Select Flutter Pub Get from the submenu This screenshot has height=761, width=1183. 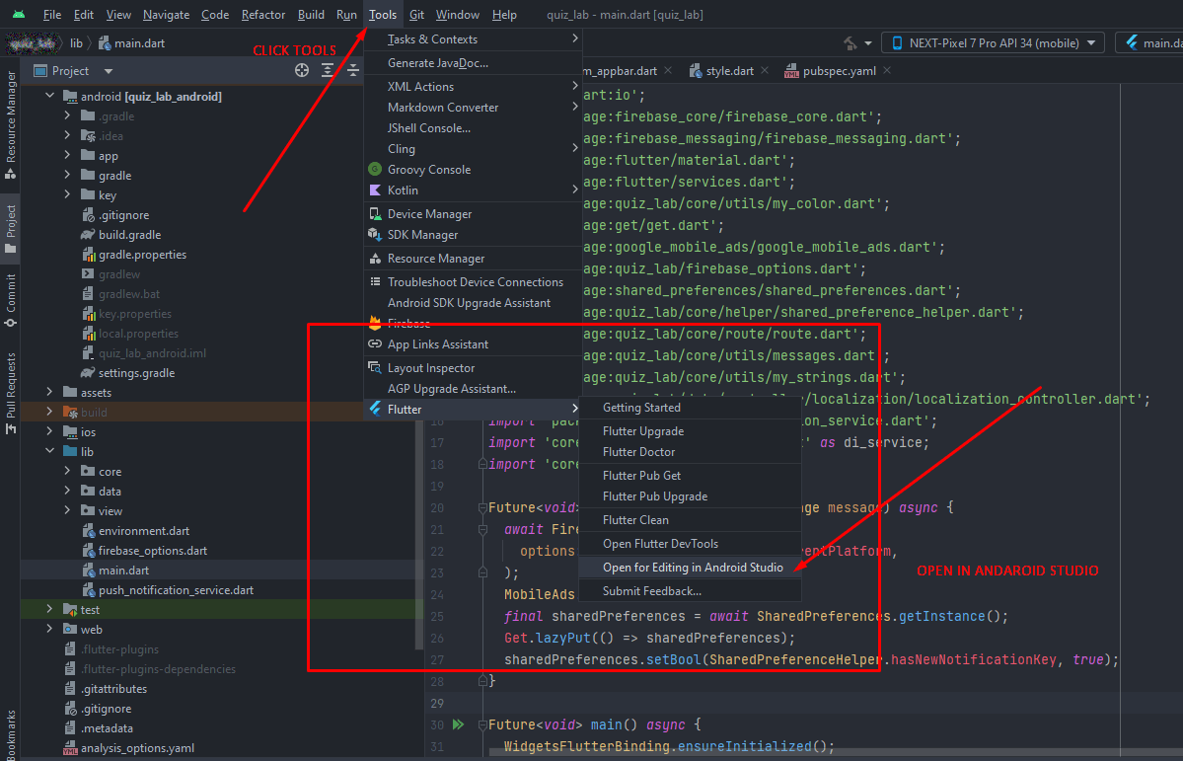641,476
